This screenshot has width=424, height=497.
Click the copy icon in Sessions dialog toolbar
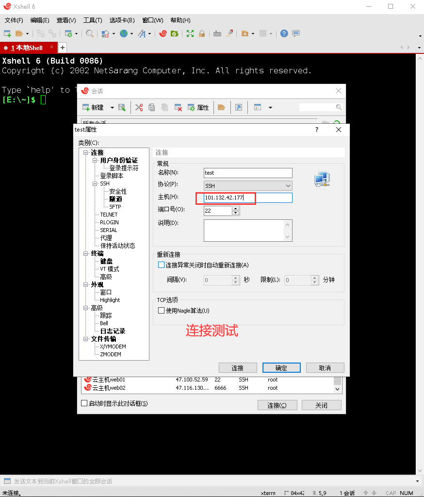pos(152,107)
